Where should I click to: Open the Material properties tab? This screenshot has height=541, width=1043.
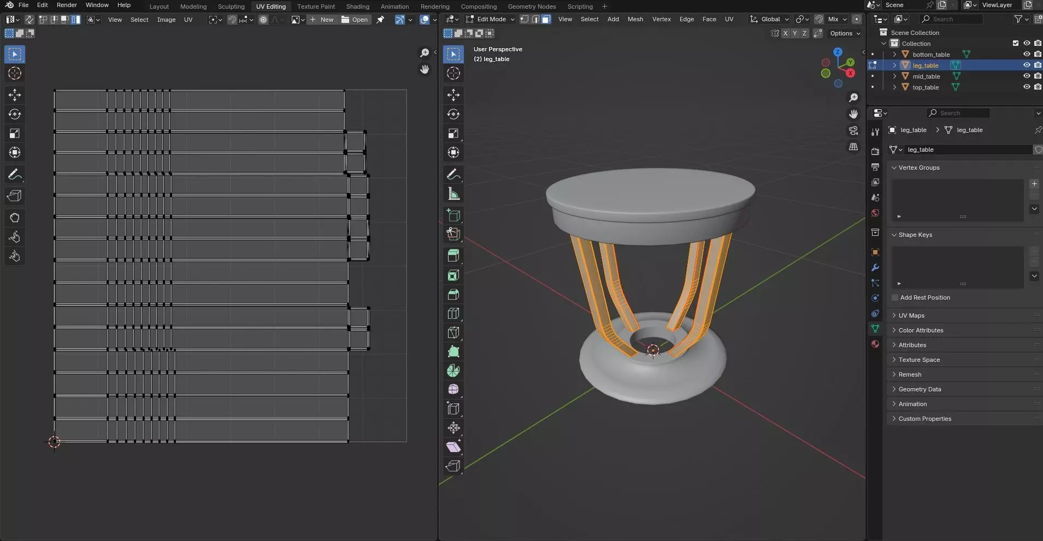875,344
